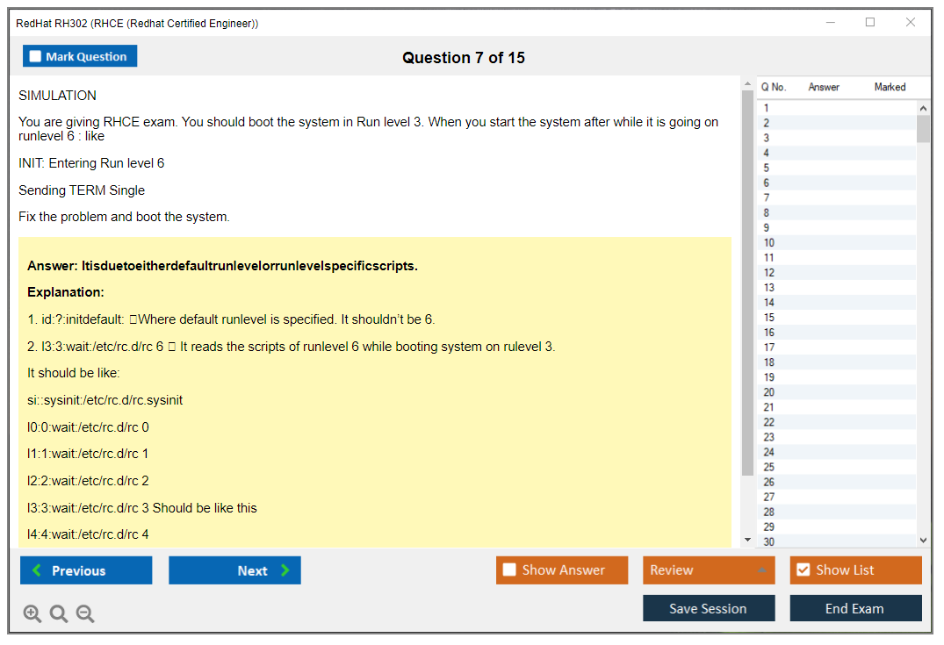The width and height of the screenshot is (944, 645).
Task: Click the green right arrow on Next
Action: click(285, 570)
